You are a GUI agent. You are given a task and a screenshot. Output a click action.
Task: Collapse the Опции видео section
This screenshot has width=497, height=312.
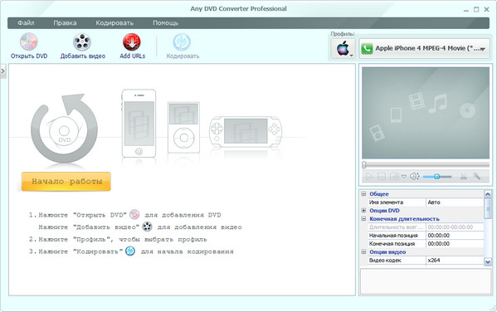(363, 251)
